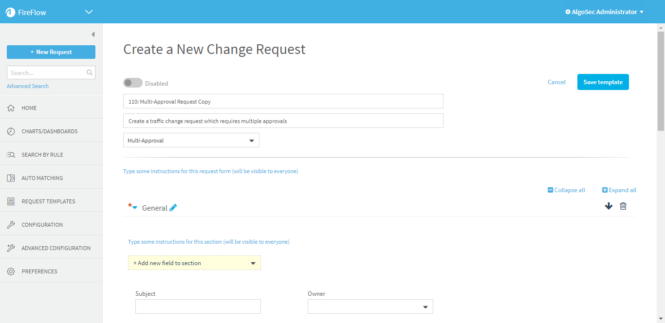Image resolution: width=665 pixels, height=323 pixels.
Task: Collapse the General section triangle
Action: pos(135,208)
